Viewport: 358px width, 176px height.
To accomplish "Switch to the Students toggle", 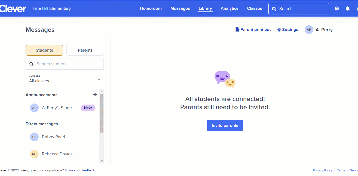I will coord(44,50).
